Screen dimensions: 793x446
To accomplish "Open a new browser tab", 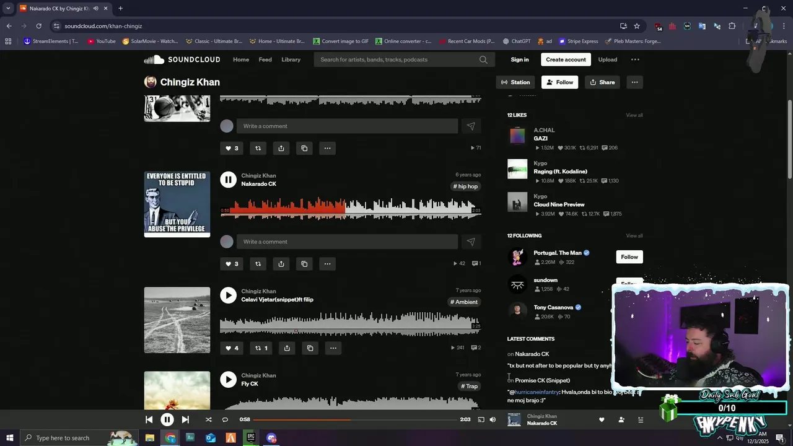I will point(120,9).
